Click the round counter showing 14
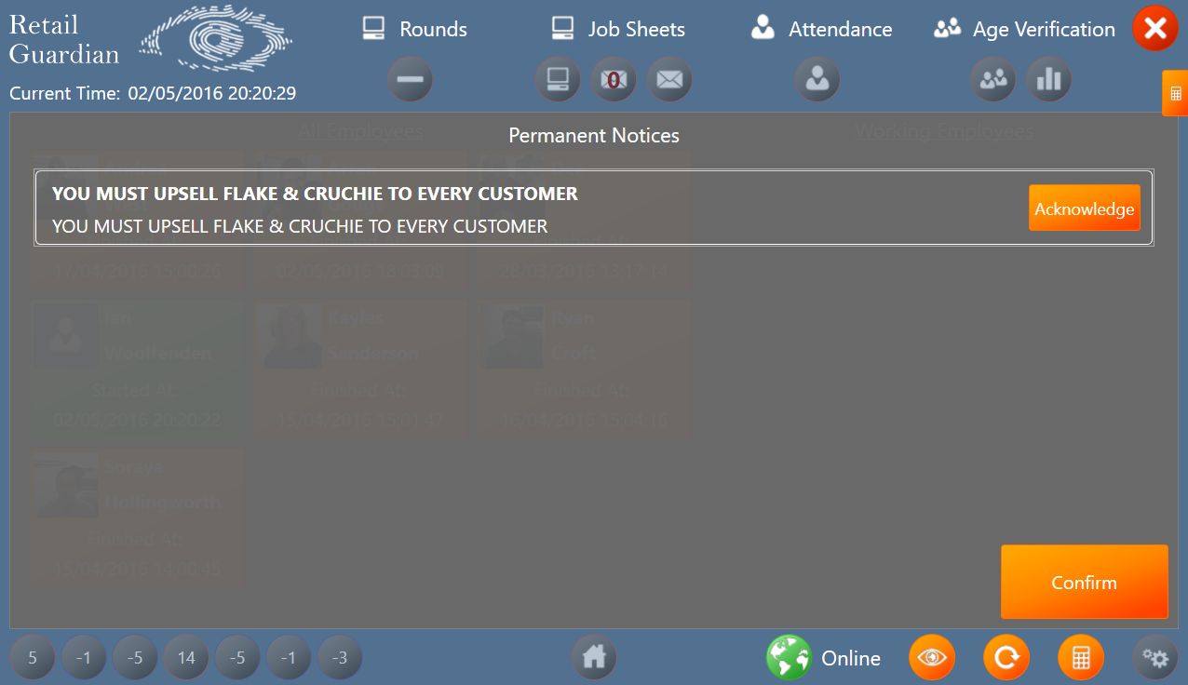Screen dimensions: 1188x685 pyautogui.click(x=186, y=658)
